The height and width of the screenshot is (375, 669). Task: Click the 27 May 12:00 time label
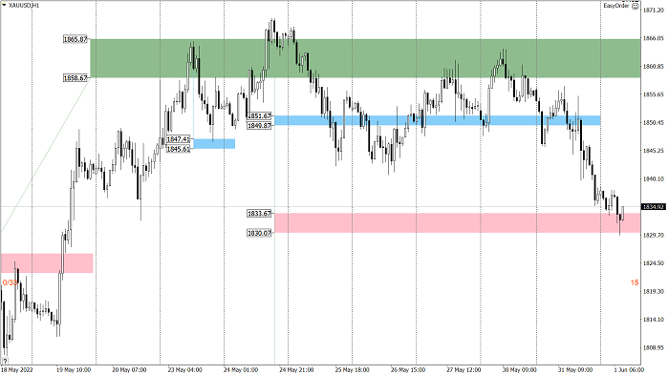[x=464, y=370]
